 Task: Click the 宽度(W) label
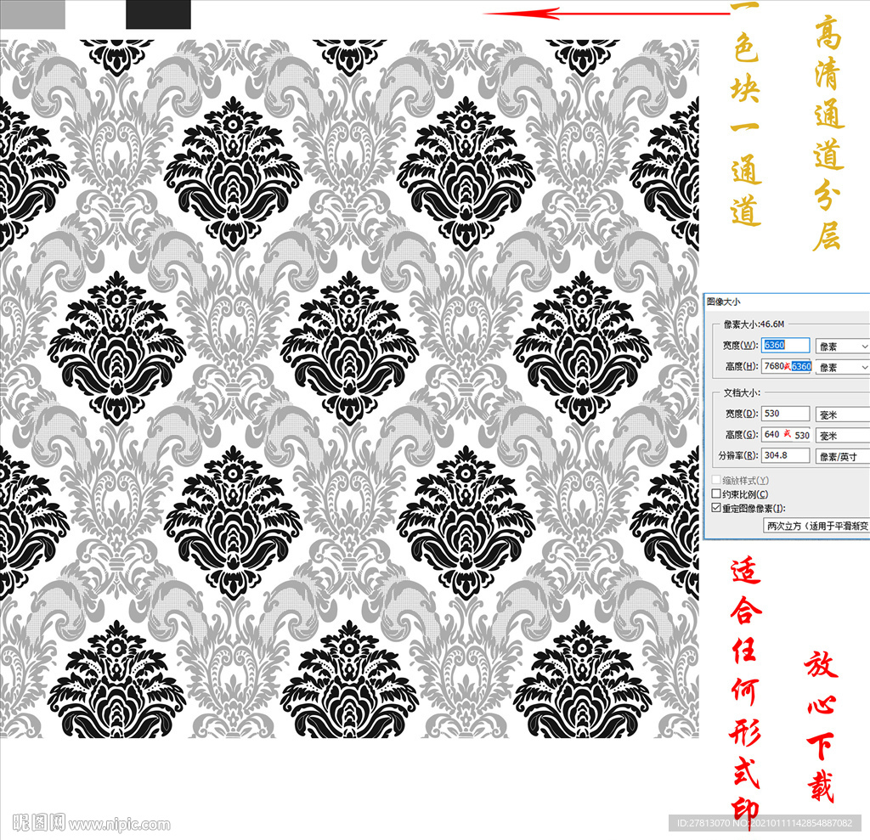[740, 345]
